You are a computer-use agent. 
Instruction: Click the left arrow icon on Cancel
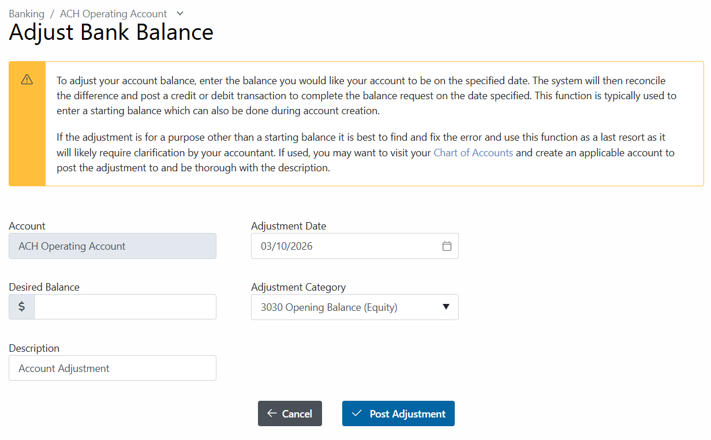click(x=272, y=413)
